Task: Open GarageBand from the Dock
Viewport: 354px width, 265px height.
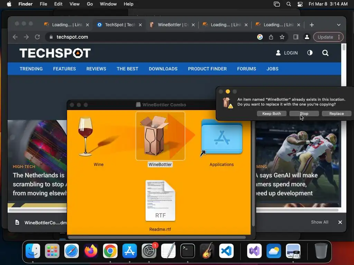Action: (x=207, y=251)
